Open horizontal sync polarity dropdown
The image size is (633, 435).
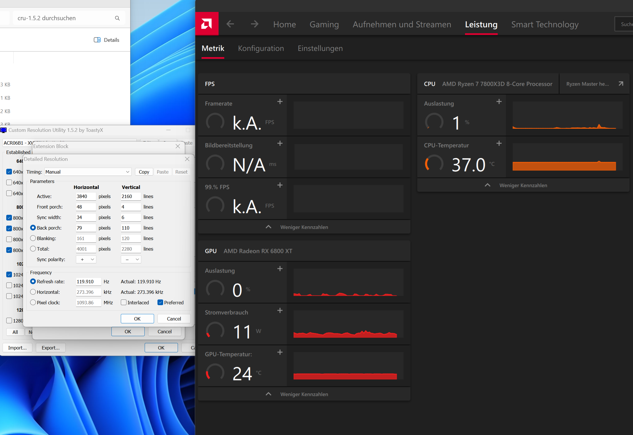[x=86, y=259]
